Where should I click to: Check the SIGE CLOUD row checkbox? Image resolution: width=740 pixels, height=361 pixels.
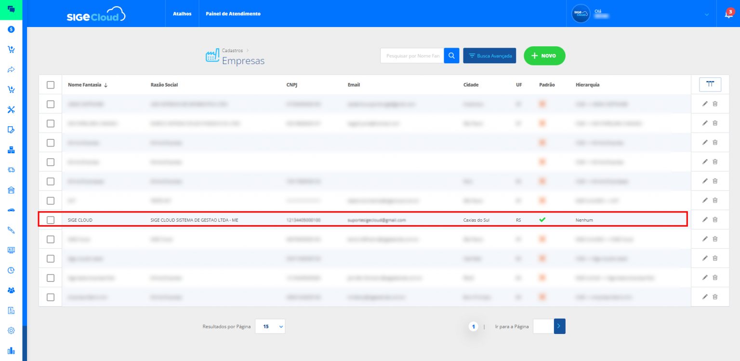tap(50, 219)
